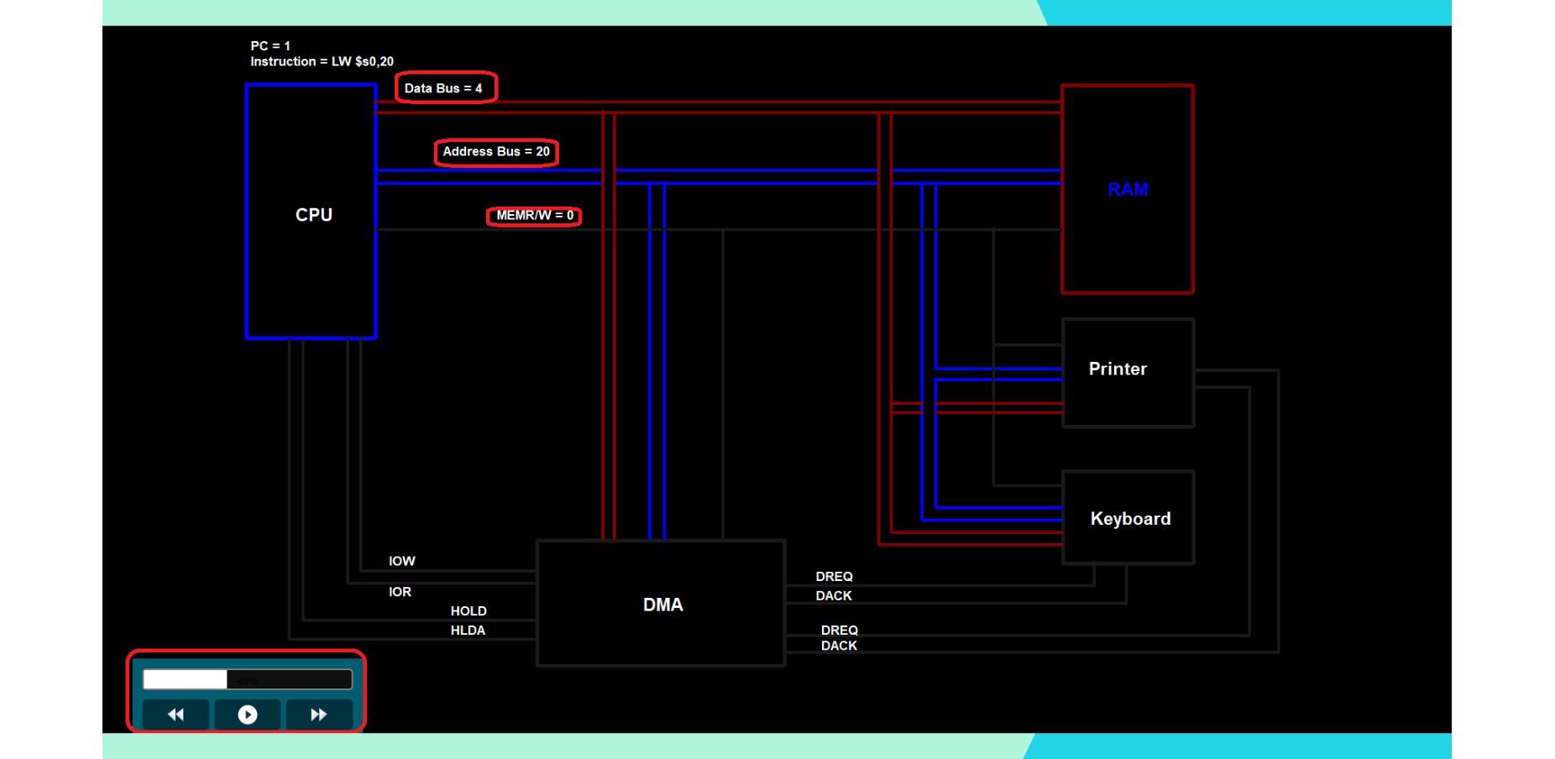The image size is (1555, 759).
Task: Click the fast-forward icon to step ahead
Action: pyautogui.click(x=319, y=715)
